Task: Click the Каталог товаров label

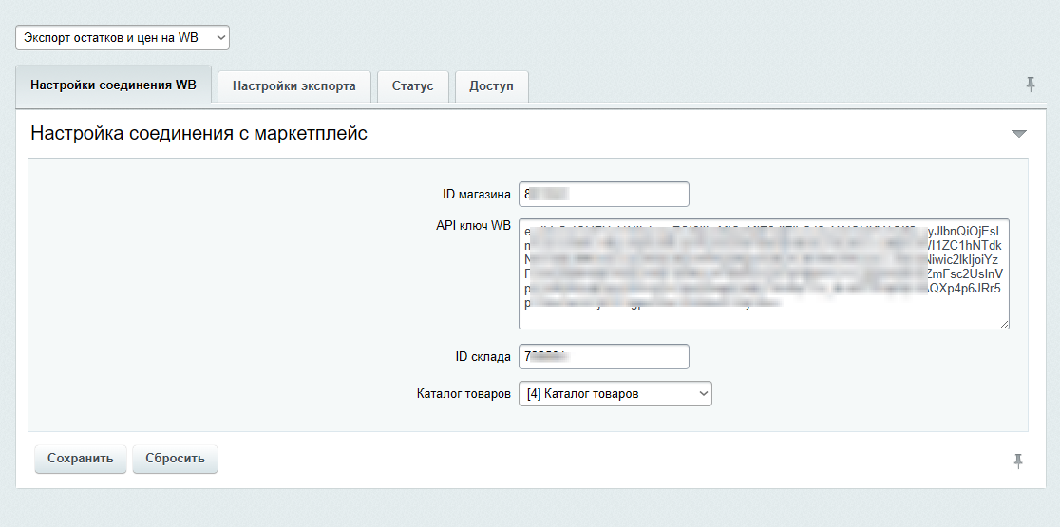Action: (x=464, y=393)
